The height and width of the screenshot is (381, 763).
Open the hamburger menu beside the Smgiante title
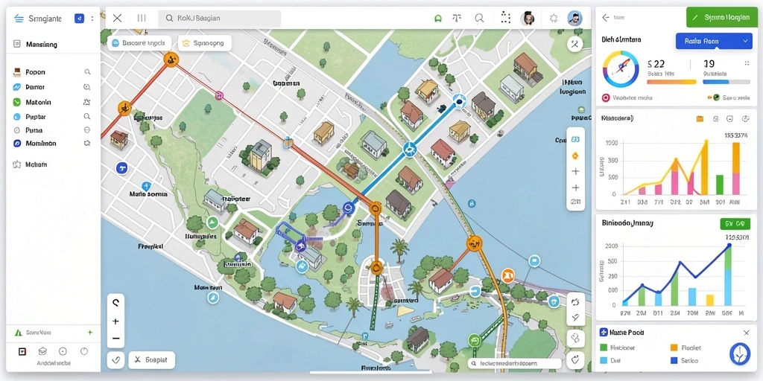click(19, 19)
